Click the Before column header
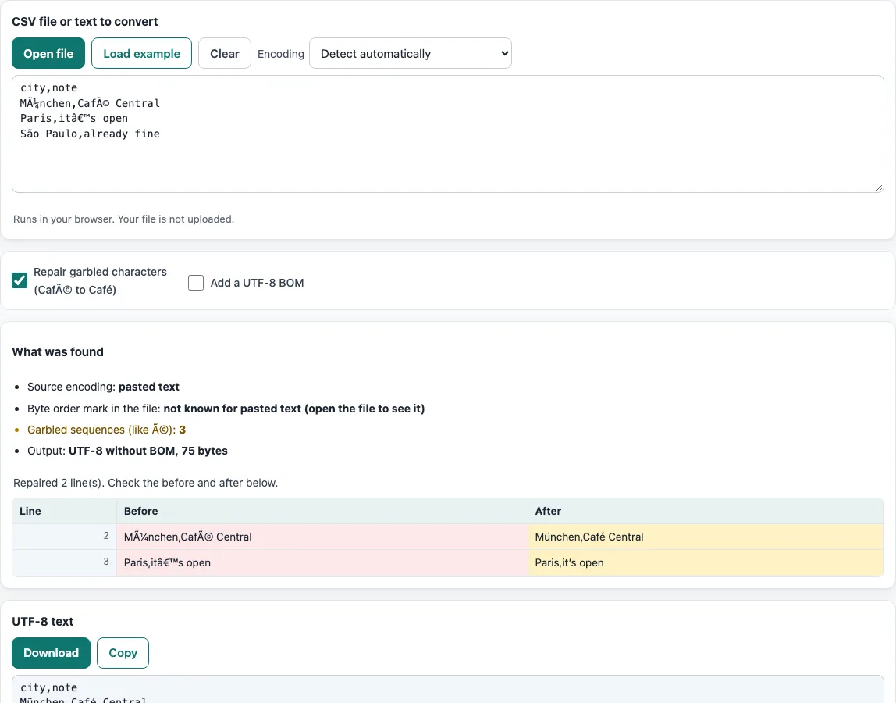 [322, 511]
